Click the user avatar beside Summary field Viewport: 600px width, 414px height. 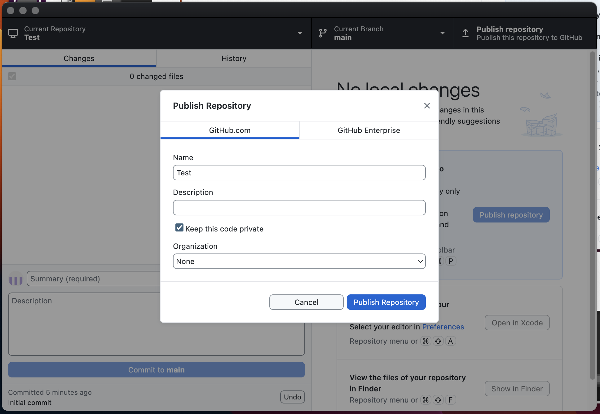[16, 279]
